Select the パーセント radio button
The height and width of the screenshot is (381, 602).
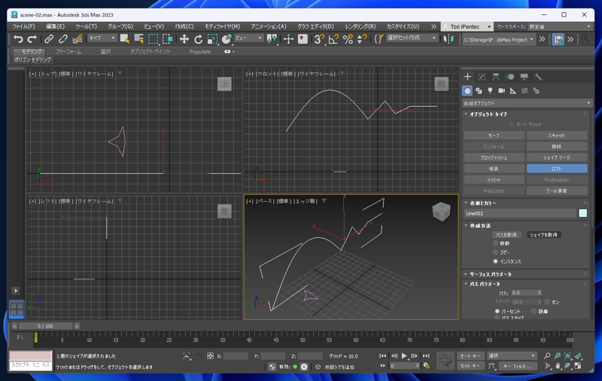point(497,311)
